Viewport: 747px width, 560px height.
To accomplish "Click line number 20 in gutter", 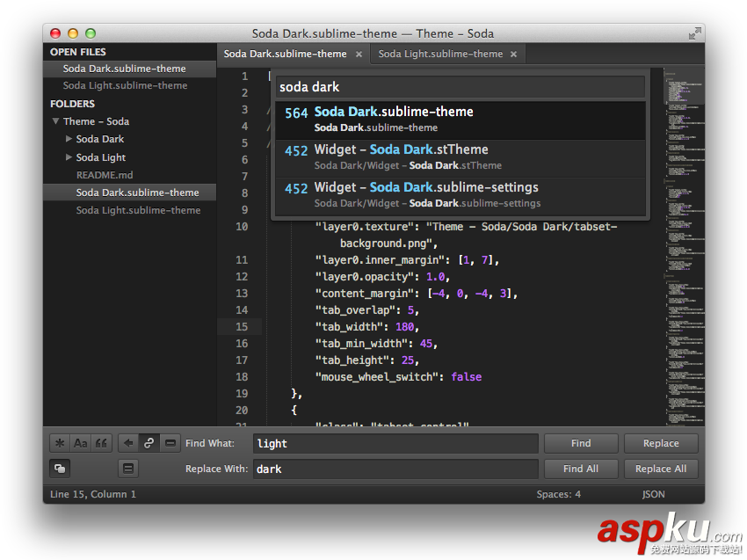I will pyautogui.click(x=242, y=411).
